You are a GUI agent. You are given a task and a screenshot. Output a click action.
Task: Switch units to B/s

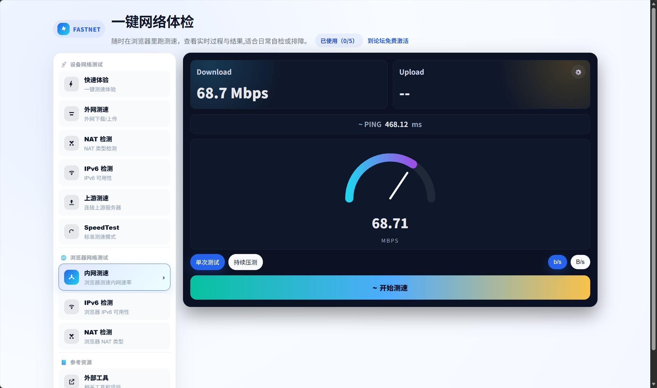click(580, 262)
